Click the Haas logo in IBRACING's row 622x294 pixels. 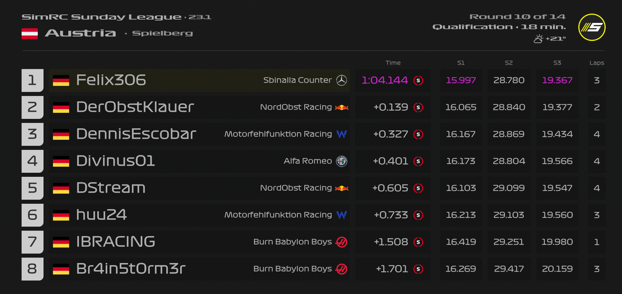point(342,242)
